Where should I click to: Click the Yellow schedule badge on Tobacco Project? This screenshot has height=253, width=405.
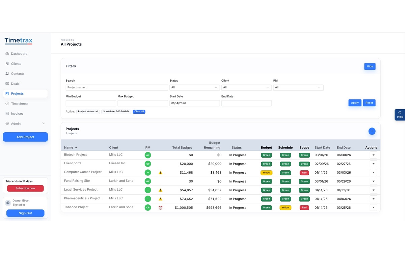285,207
